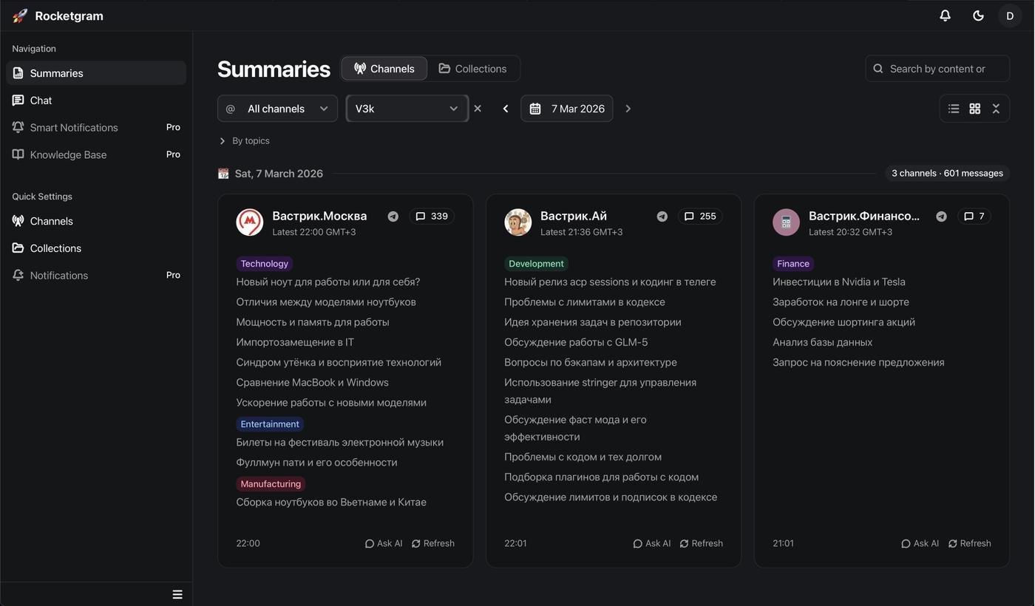The width and height of the screenshot is (1035, 606).
Task: Switch to grid view layout
Action: [975, 109]
